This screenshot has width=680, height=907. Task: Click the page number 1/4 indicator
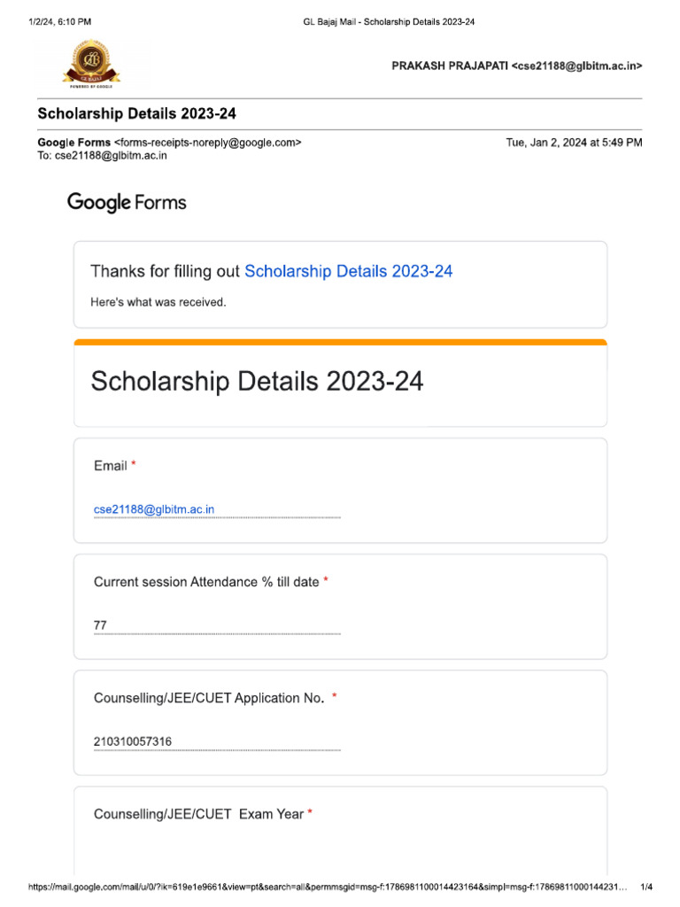coord(646,887)
